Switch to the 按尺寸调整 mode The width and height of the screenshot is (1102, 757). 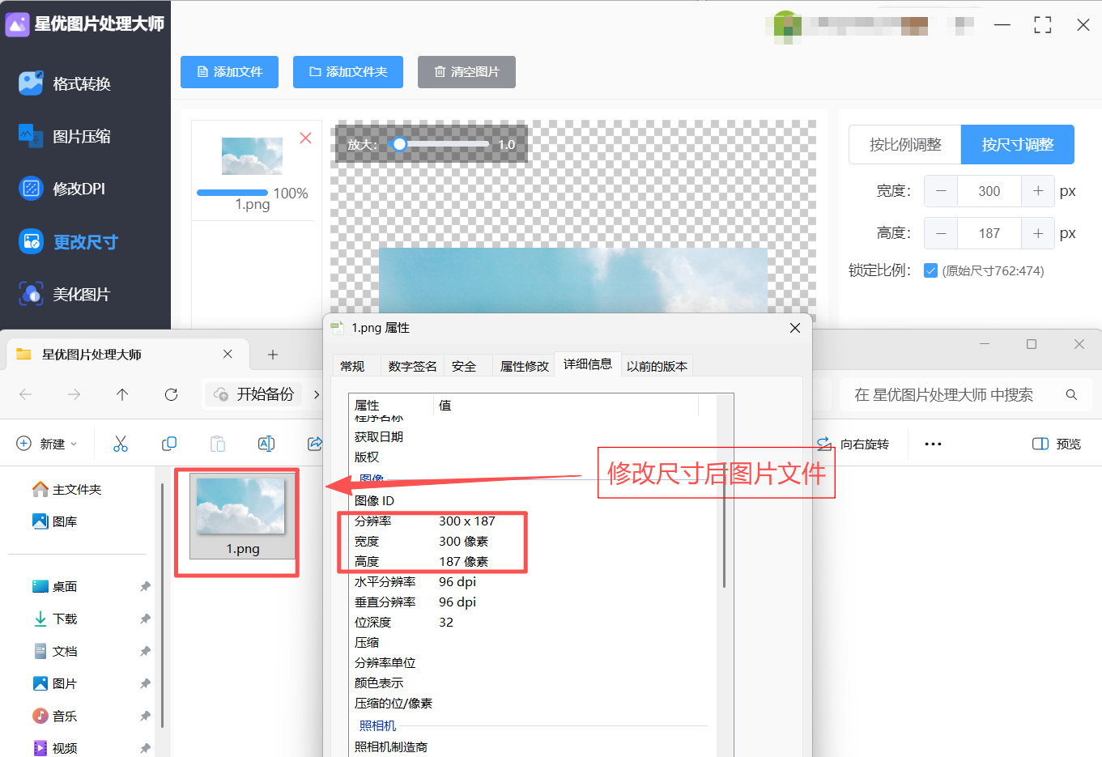pos(1018,145)
